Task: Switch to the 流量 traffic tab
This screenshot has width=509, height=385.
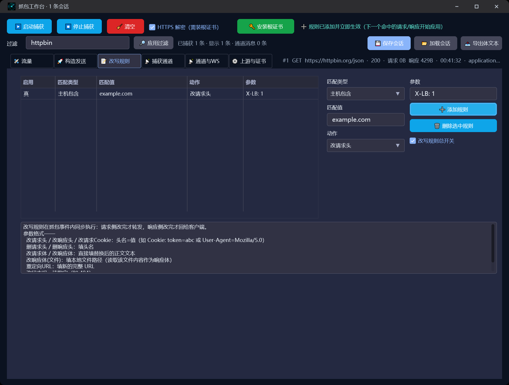Action: [x=32, y=61]
